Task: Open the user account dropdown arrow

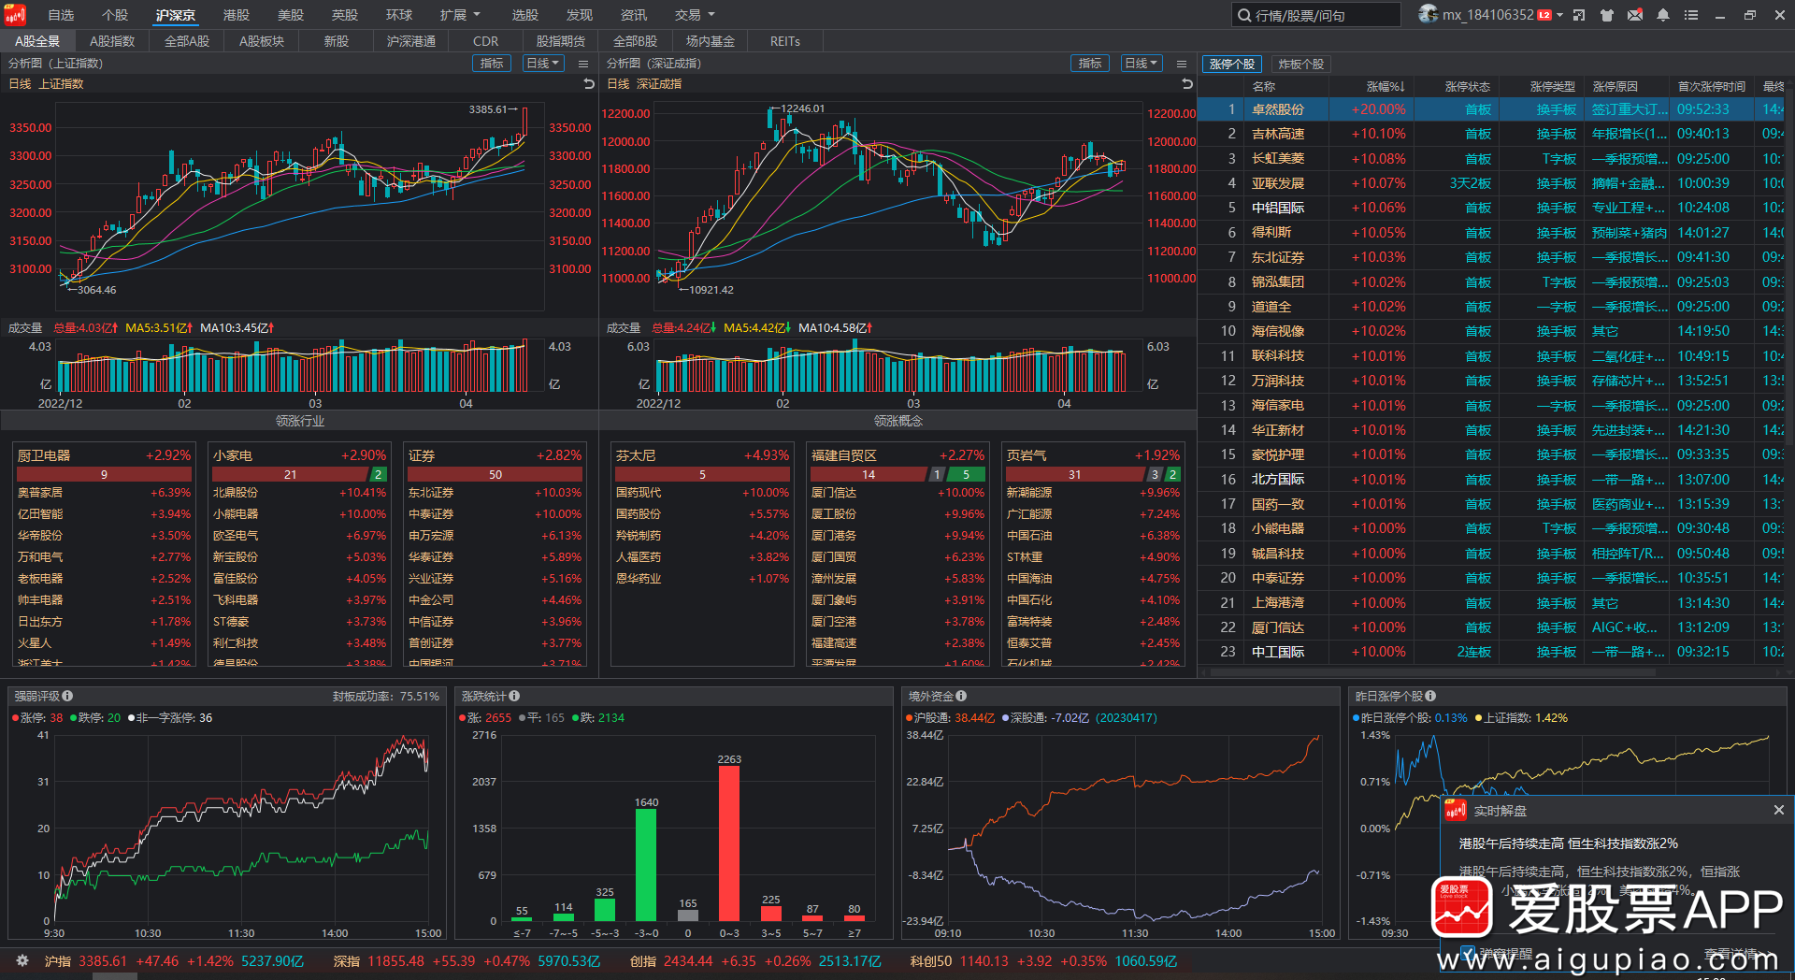Action: 1559,15
